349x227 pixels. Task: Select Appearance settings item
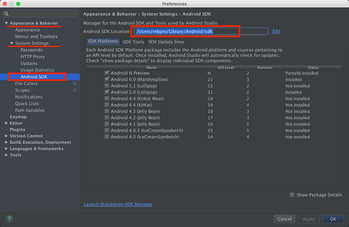(27, 30)
